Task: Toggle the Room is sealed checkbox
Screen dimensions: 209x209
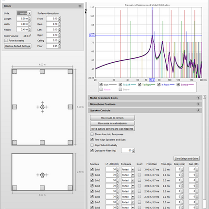Action: pyautogui.click(x=6, y=40)
